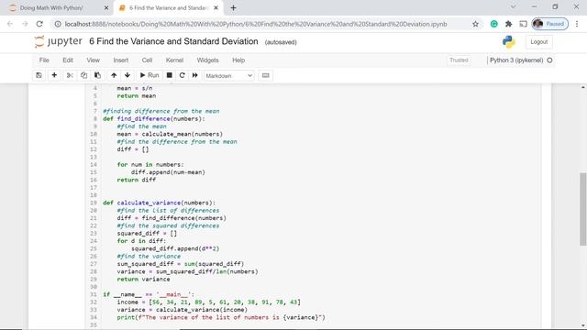Open the cell type Markdown dropdown
Screen dimensions: 587x330
228,75
